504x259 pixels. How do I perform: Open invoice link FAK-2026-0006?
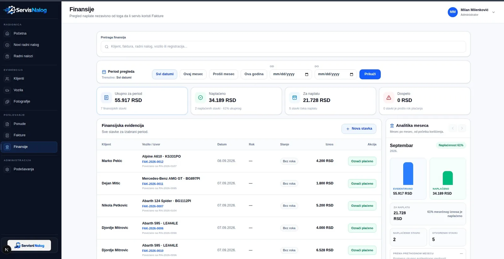click(153, 228)
